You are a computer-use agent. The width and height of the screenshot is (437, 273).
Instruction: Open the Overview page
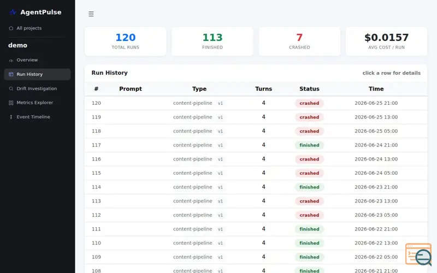pyautogui.click(x=37, y=60)
